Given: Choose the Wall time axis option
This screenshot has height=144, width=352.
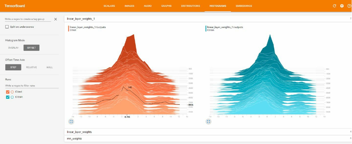Looking at the screenshot, I should [x=50, y=67].
